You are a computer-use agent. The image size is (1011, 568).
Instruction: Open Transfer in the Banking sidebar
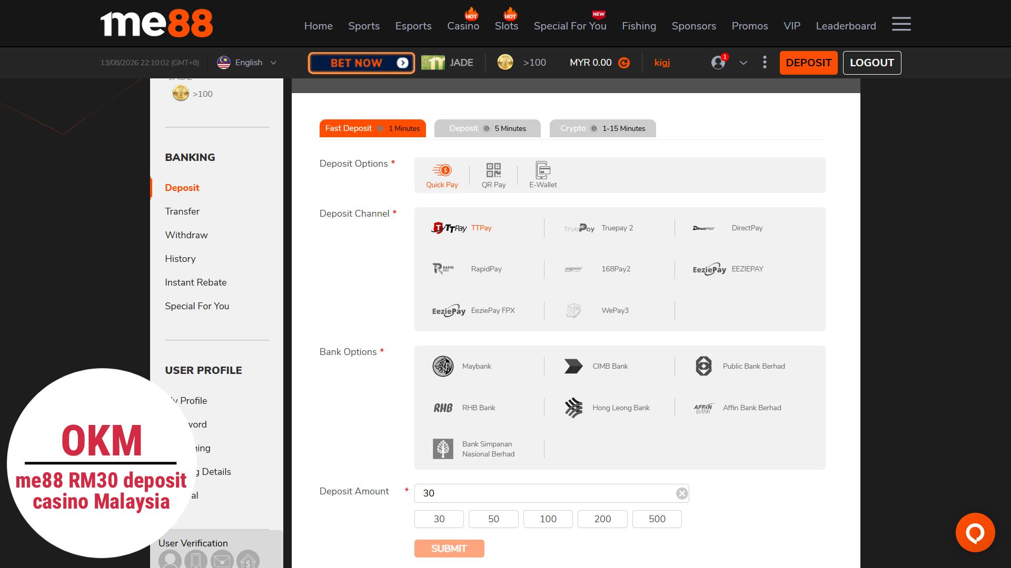click(x=182, y=211)
